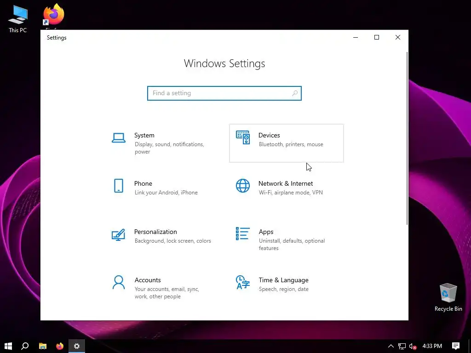The image size is (471, 353).
Task: Click the Network & Internet globe icon
Action: [243, 186]
